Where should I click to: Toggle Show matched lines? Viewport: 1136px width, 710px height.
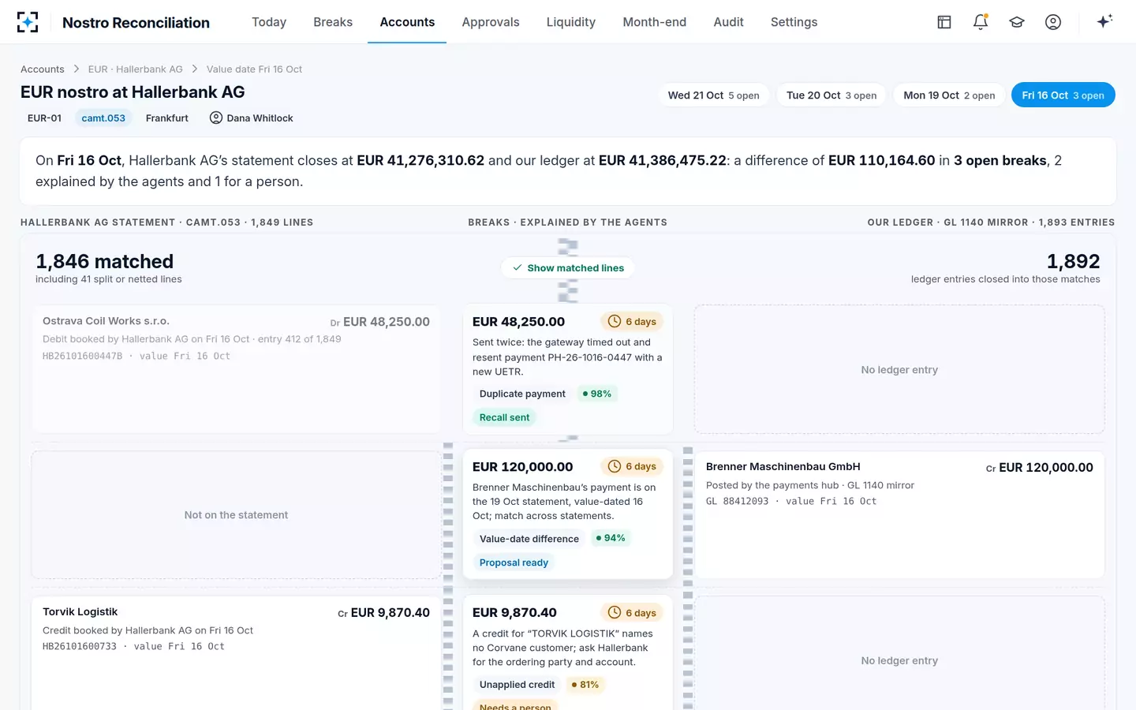click(567, 268)
